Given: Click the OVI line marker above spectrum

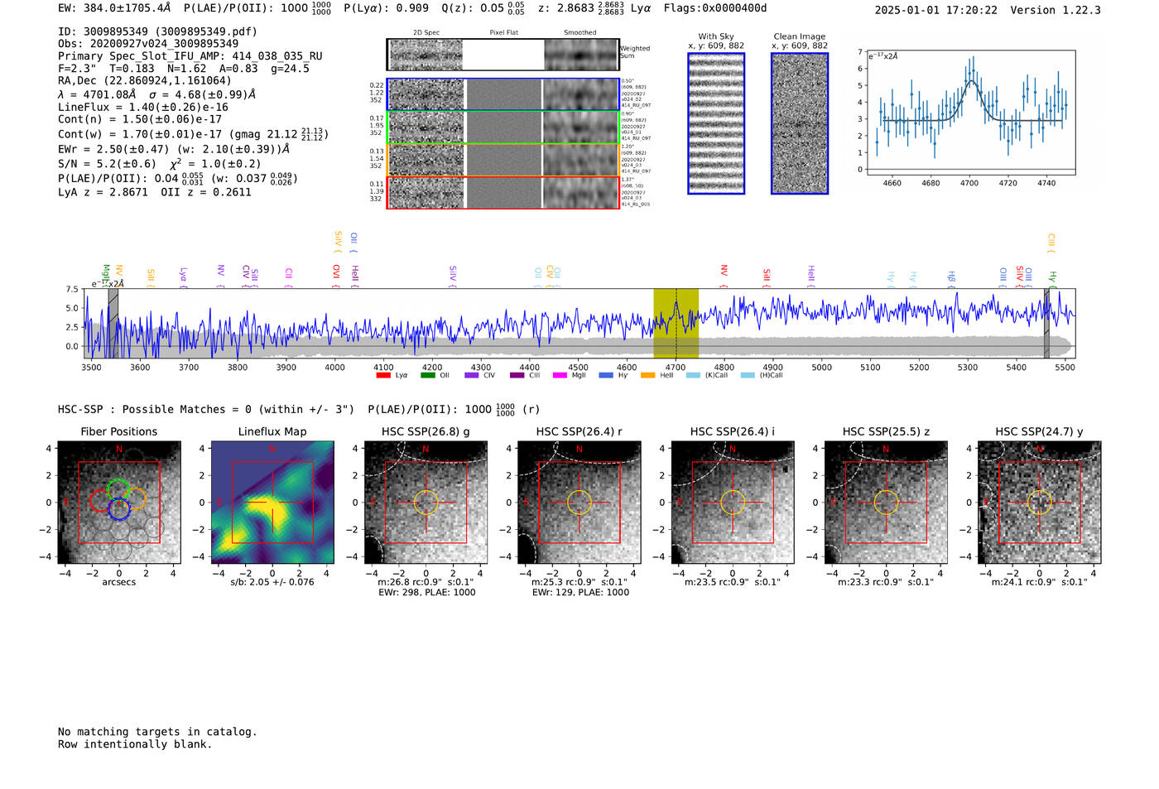Looking at the screenshot, I should 336,276.
